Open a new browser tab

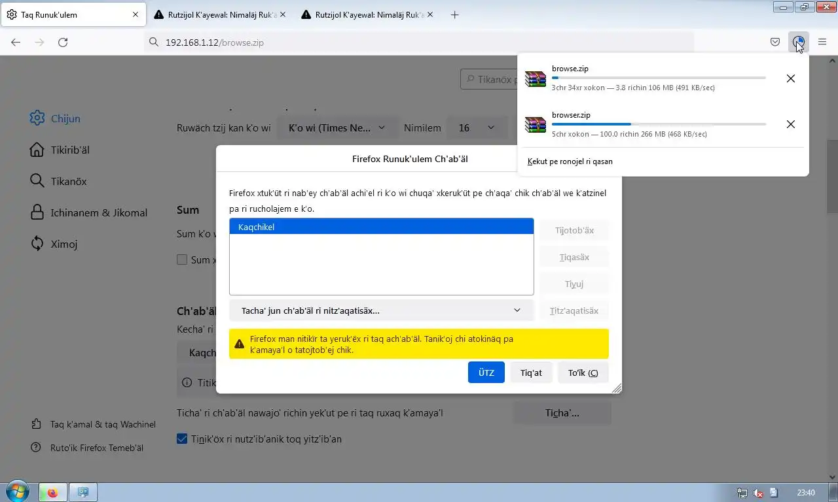tap(455, 14)
